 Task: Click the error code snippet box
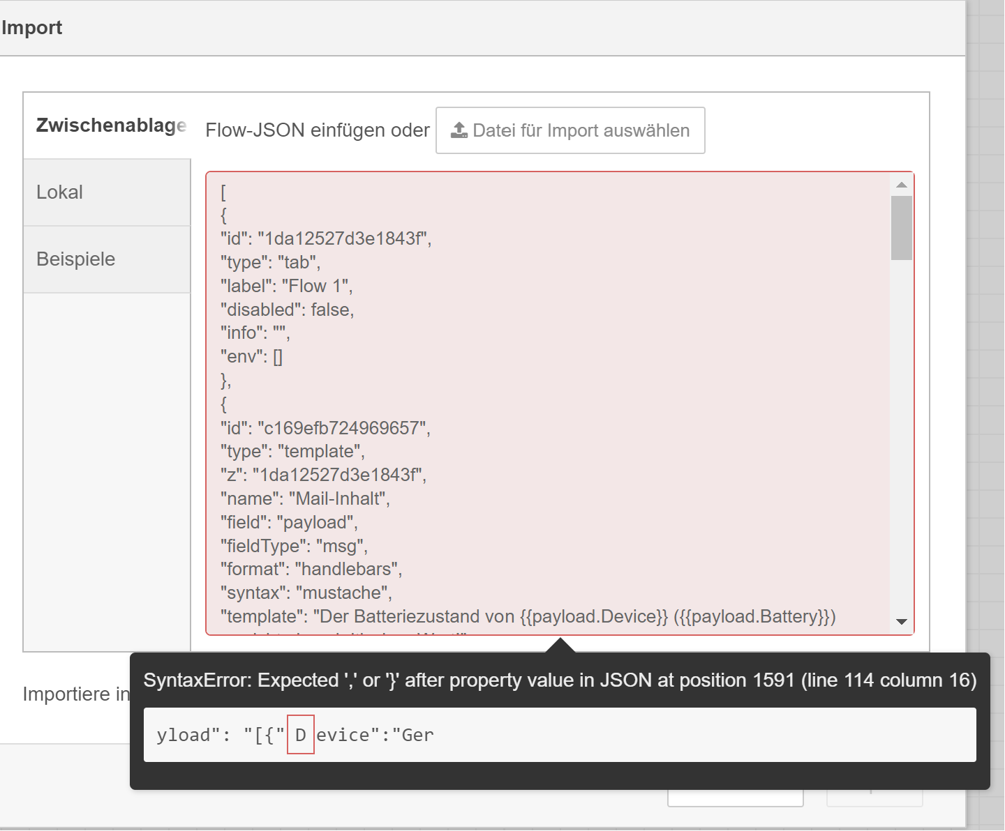click(x=560, y=735)
